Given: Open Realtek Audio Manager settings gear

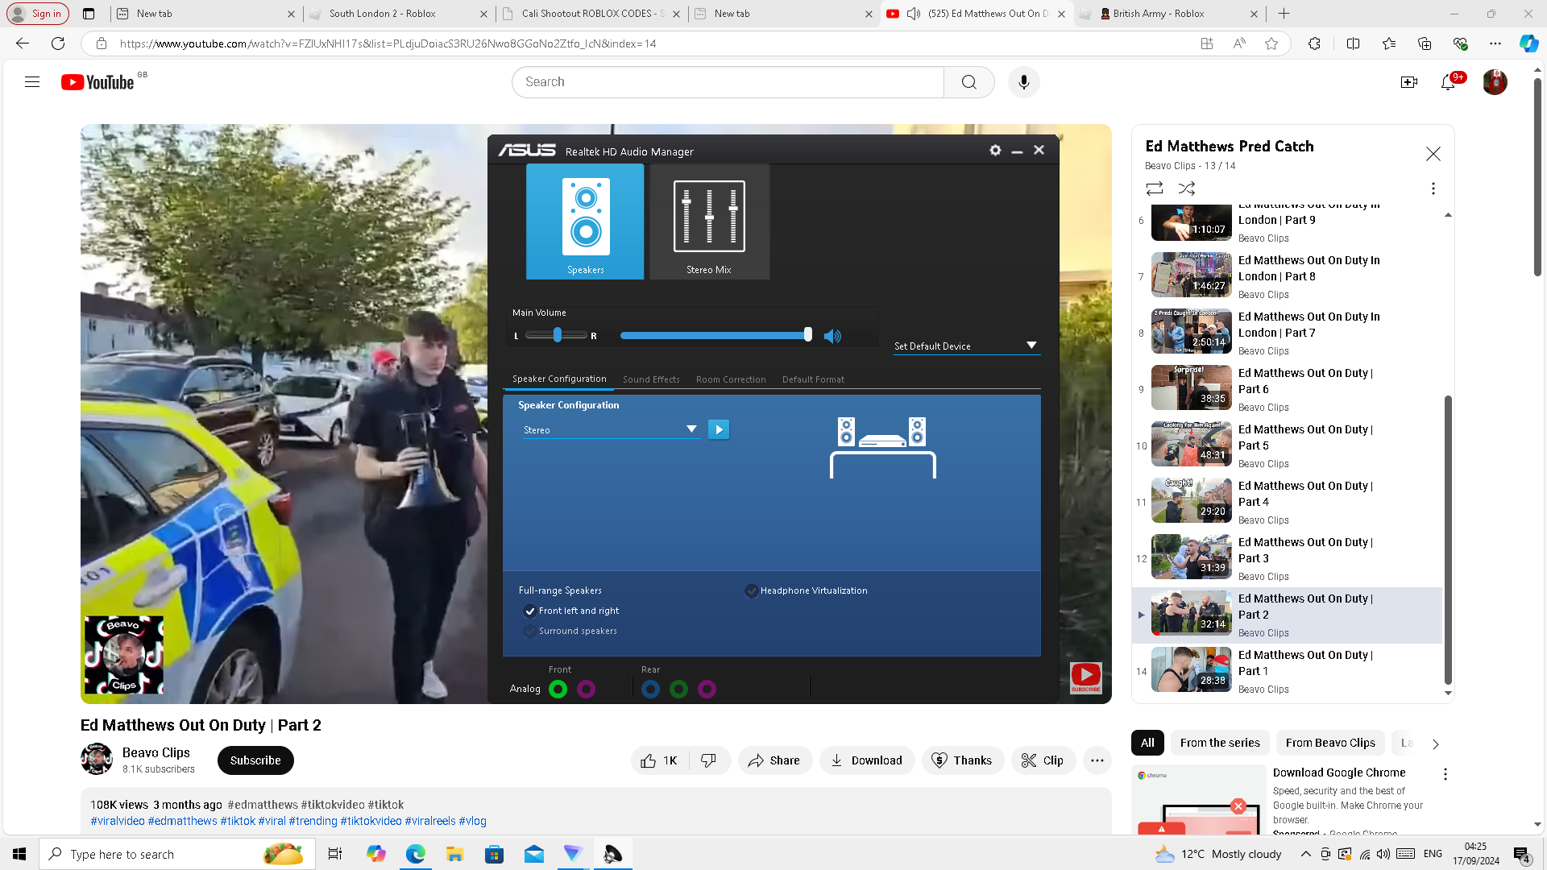Looking at the screenshot, I should (995, 151).
